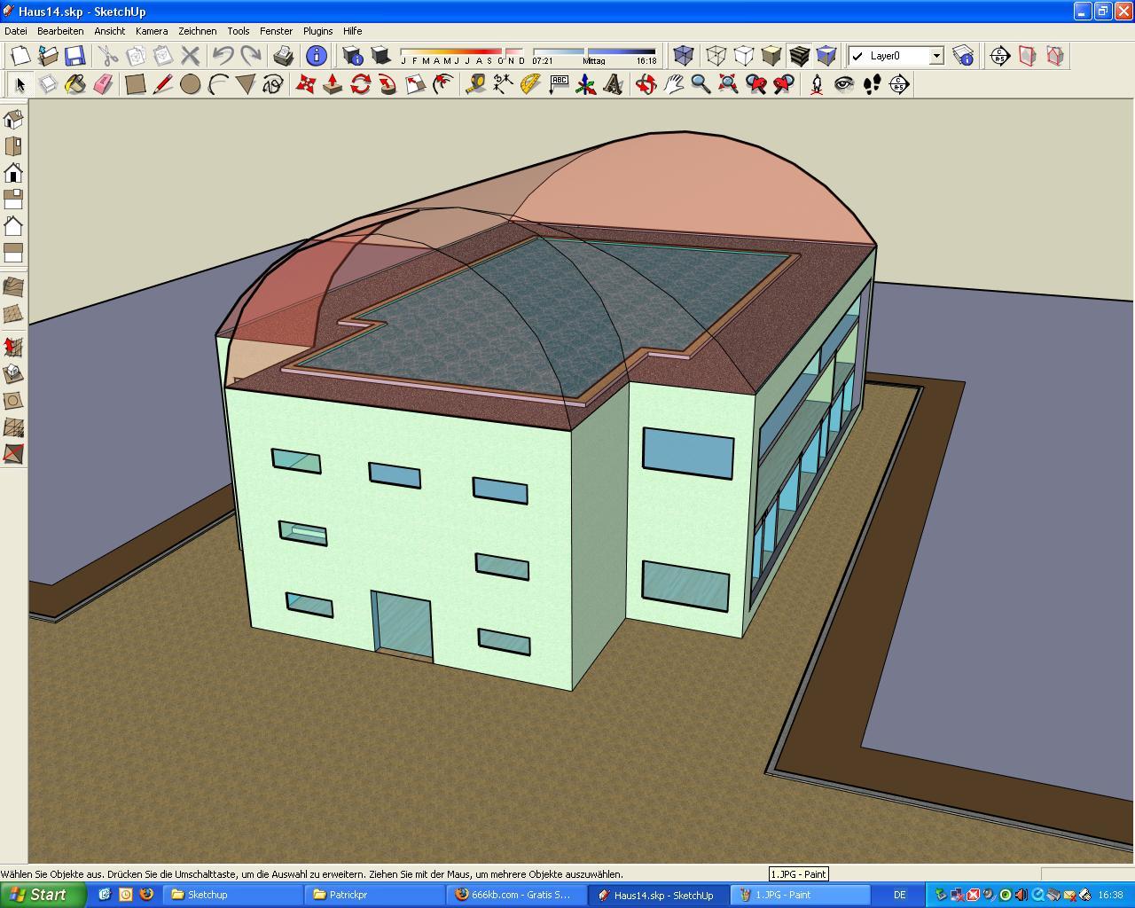Select the Position Camera tool
Screen dimensions: 1135x908
[817, 84]
